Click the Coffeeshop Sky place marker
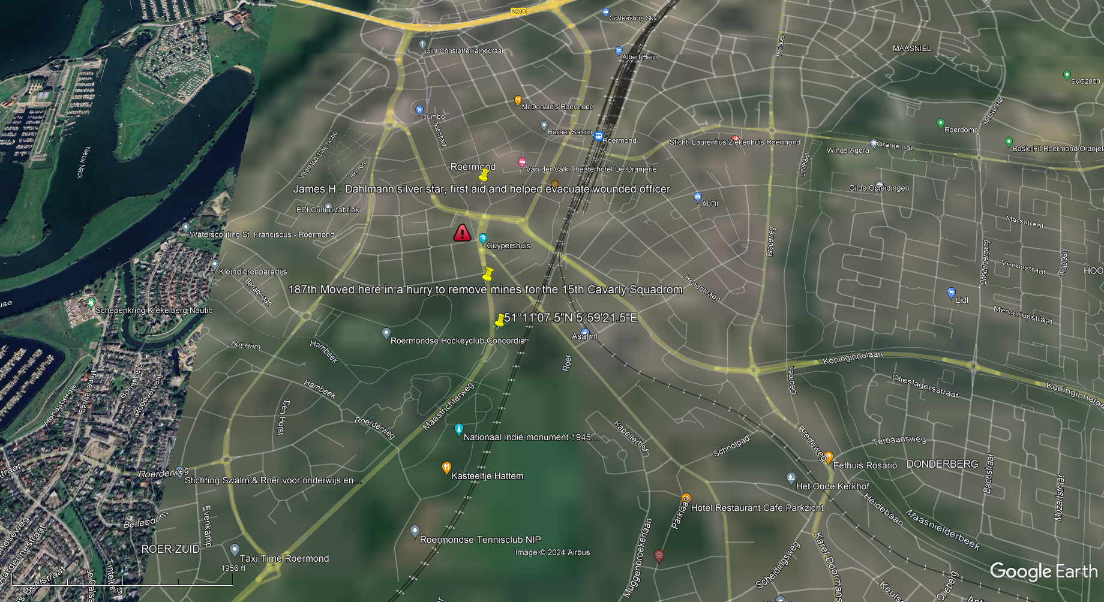 pos(605,12)
